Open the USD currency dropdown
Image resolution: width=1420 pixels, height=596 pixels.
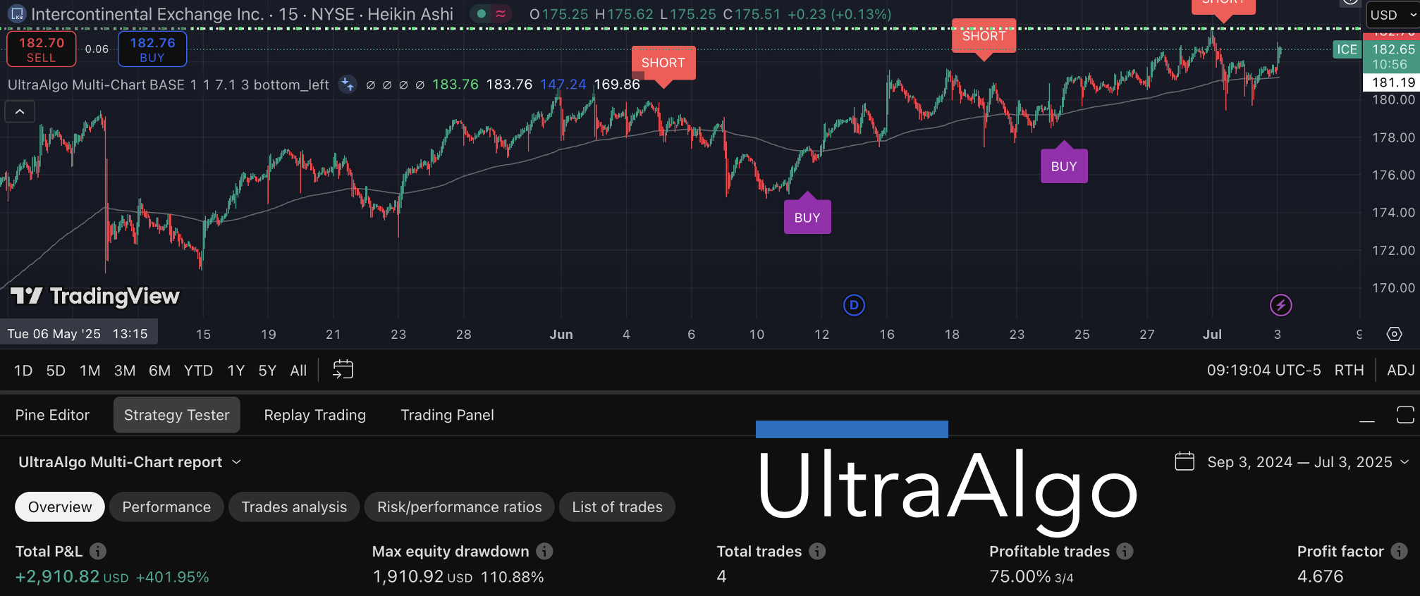1393,14
